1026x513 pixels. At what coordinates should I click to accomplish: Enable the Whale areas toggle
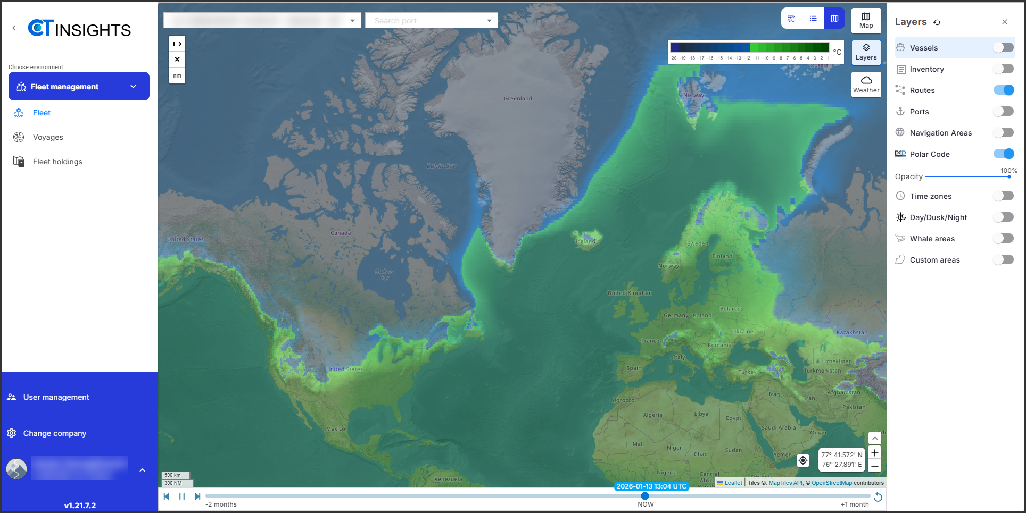[1004, 239]
